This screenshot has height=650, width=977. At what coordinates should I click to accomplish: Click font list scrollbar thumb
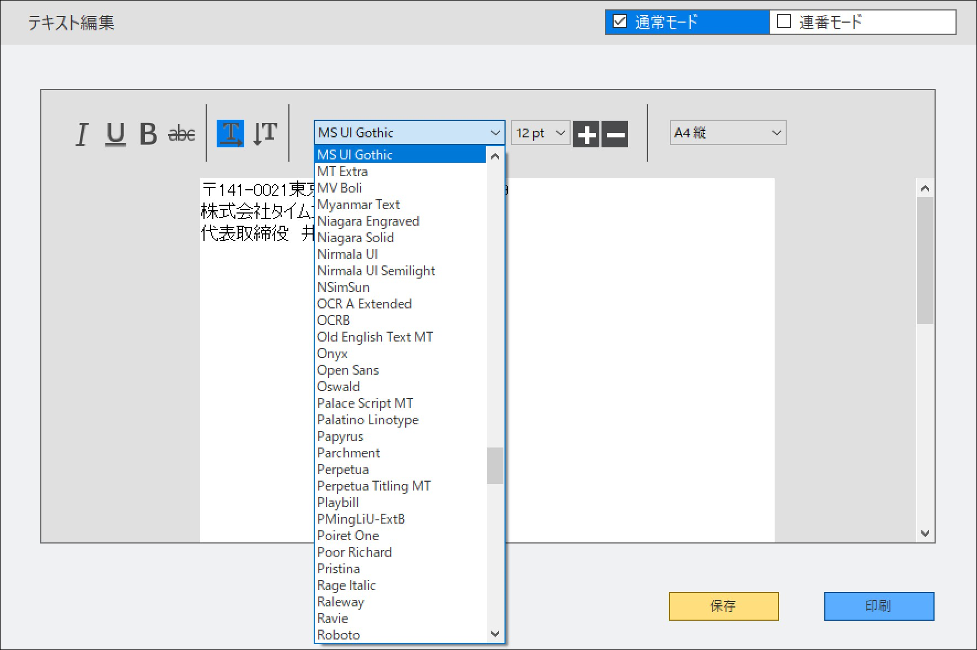click(495, 465)
